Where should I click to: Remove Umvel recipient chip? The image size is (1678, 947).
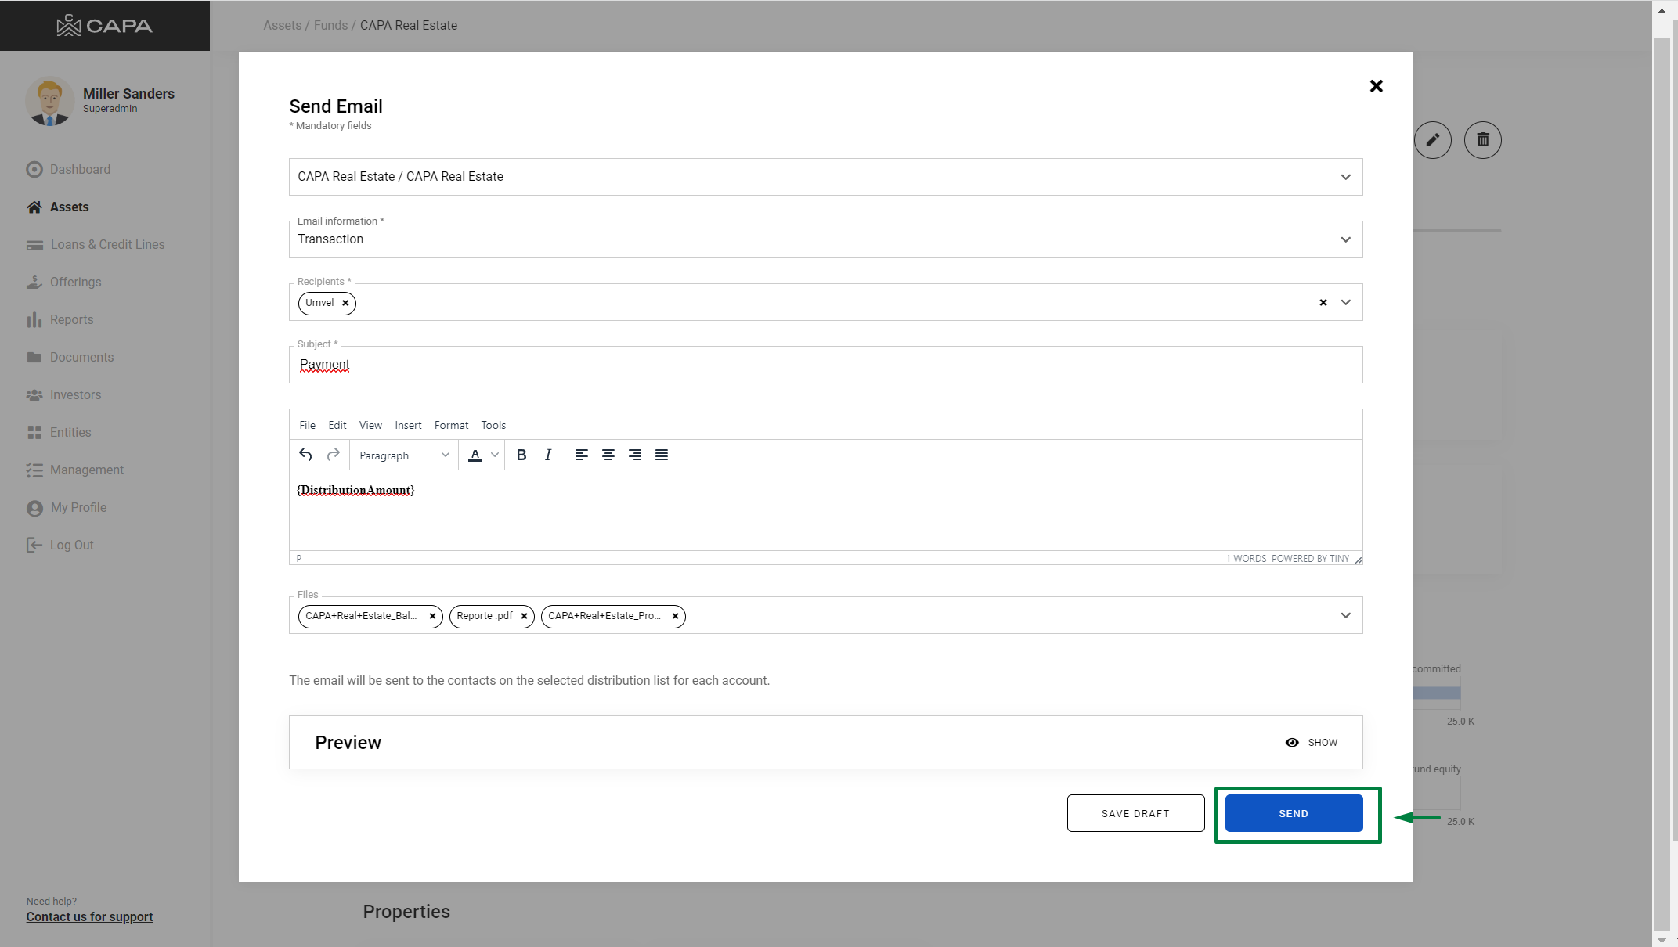click(345, 303)
